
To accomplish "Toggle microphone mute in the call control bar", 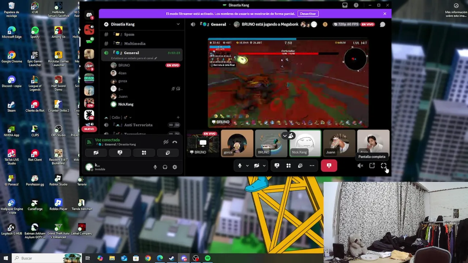I will click(x=240, y=165).
